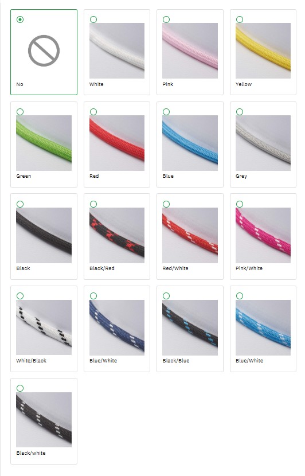Click the 'No' prohibition icon

(x=44, y=50)
